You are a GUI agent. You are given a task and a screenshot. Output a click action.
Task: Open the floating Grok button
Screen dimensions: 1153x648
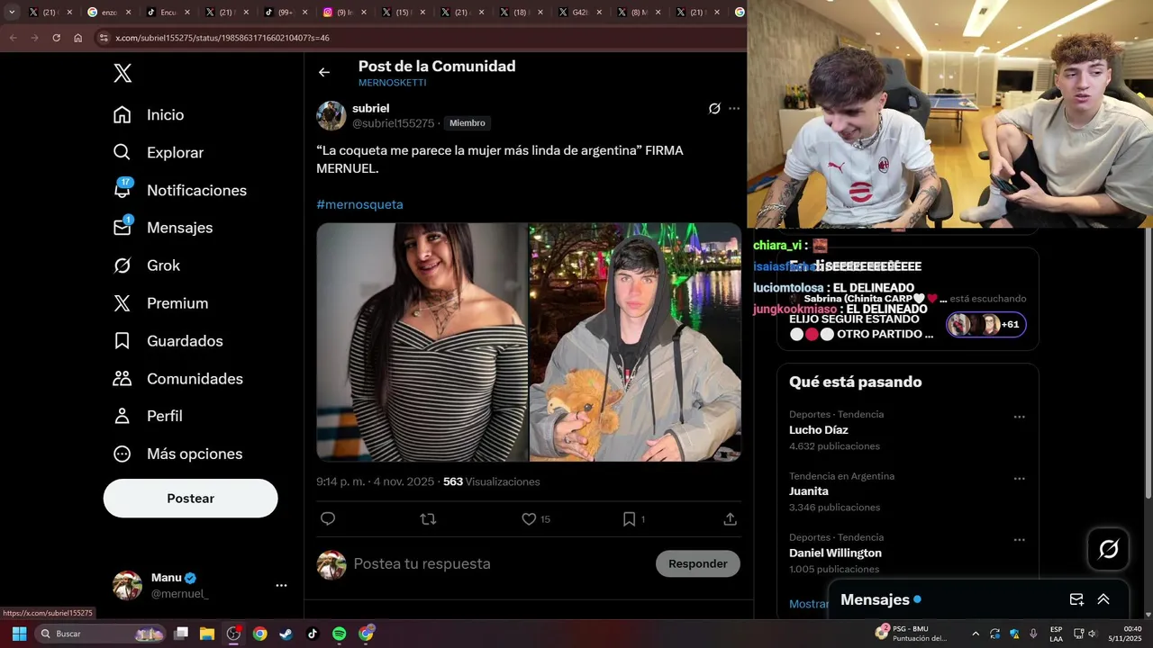1109,549
